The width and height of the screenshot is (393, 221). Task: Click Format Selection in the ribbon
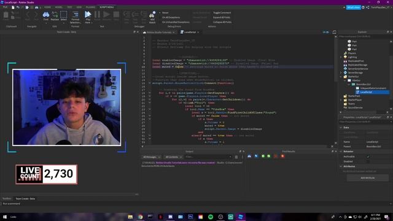click(75, 17)
